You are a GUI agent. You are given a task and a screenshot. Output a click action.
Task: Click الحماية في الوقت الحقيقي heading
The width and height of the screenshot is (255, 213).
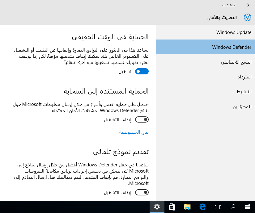point(110,37)
